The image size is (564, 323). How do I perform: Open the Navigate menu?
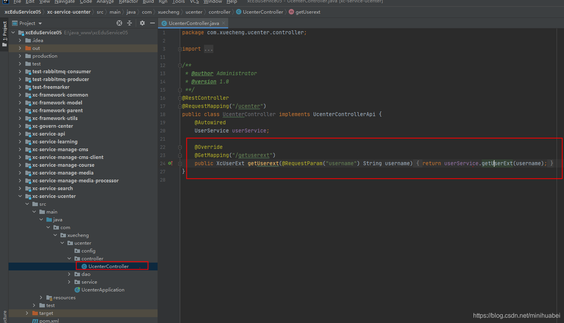coord(64,2)
